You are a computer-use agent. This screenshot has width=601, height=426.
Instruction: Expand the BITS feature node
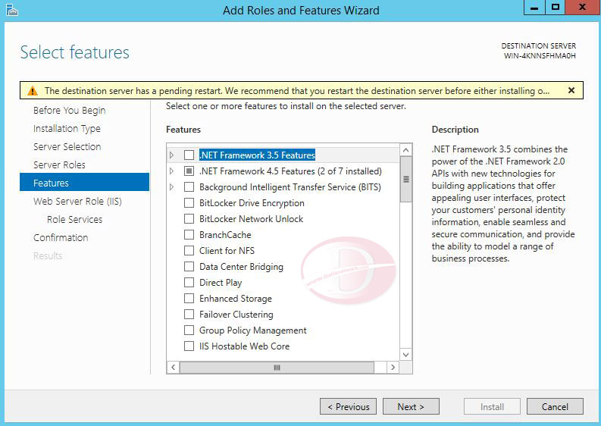(172, 187)
